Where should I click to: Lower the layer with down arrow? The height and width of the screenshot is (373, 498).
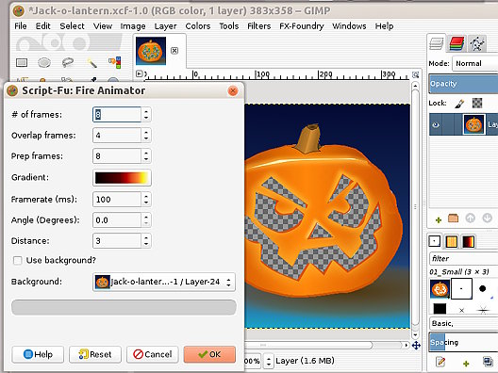tap(488, 219)
